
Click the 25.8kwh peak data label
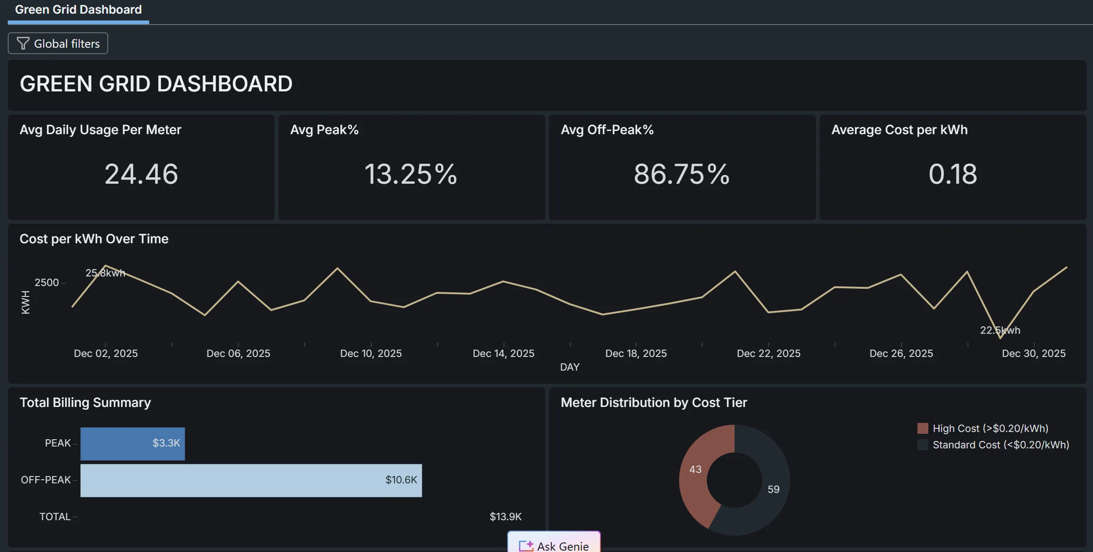(x=105, y=273)
